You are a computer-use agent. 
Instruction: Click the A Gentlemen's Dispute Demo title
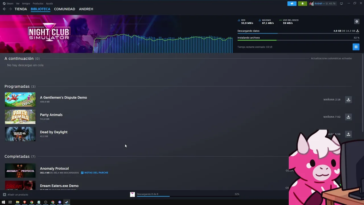click(63, 97)
